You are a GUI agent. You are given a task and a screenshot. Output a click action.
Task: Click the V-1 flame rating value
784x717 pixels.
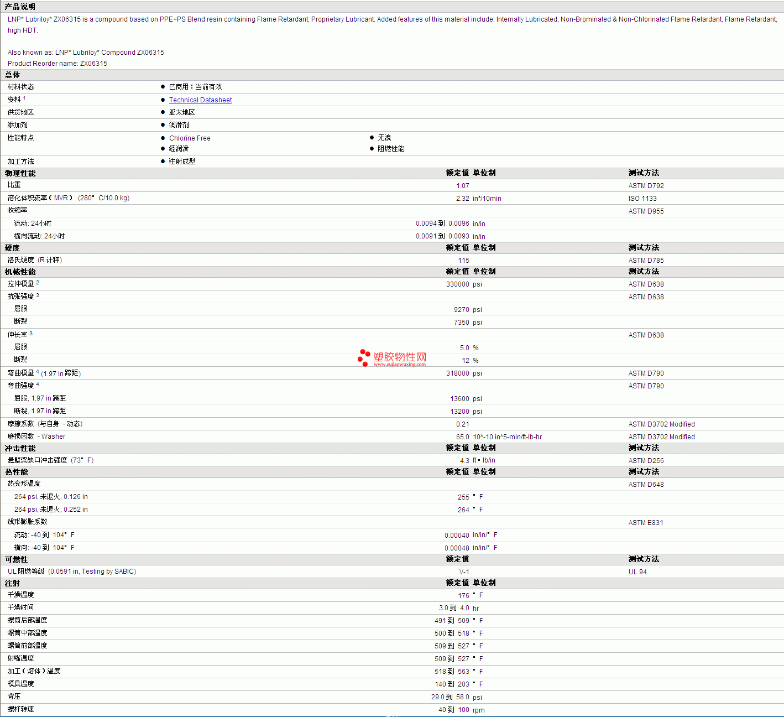coord(464,572)
